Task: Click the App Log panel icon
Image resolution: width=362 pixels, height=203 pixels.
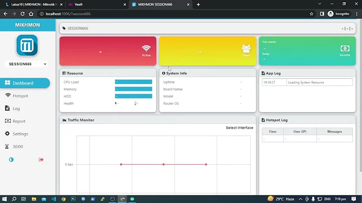Action: [263, 73]
